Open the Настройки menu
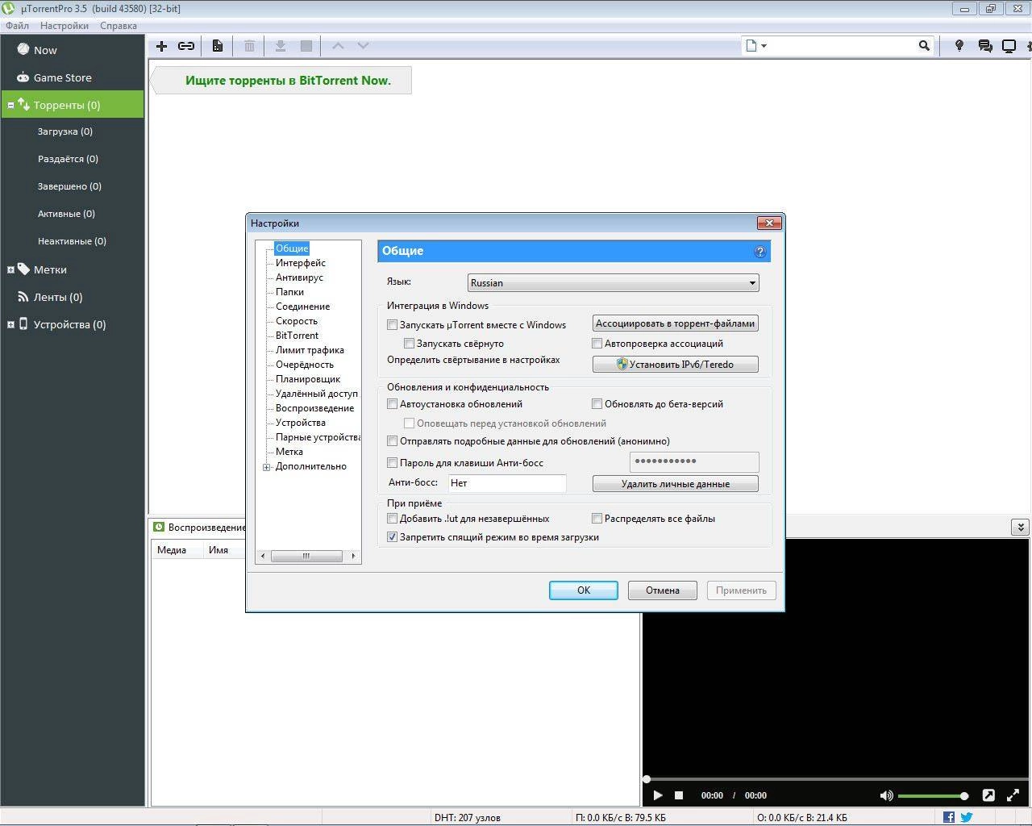 (x=64, y=25)
